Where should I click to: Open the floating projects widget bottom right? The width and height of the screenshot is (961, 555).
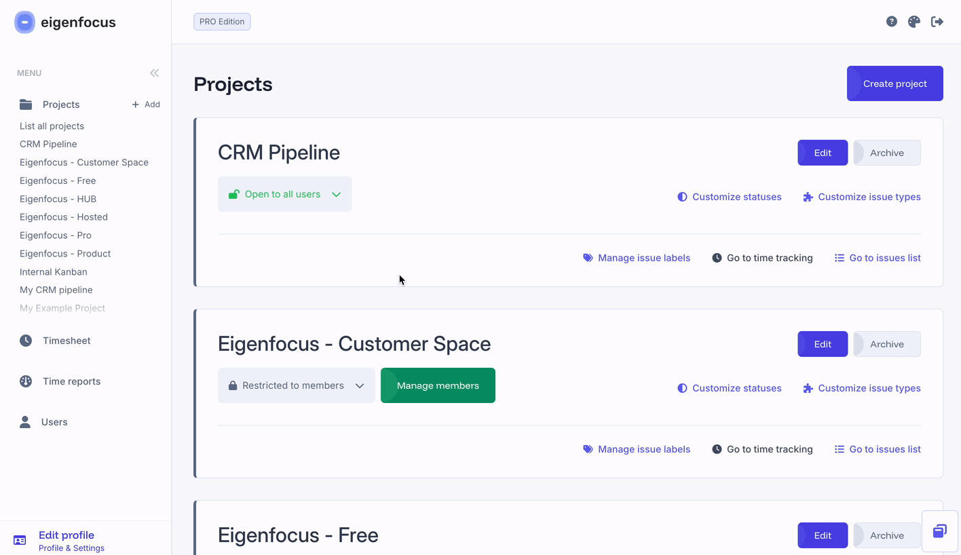pyautogui.click(x=939, y=531)
